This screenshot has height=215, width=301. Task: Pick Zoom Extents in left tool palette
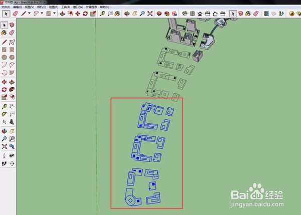4,146
